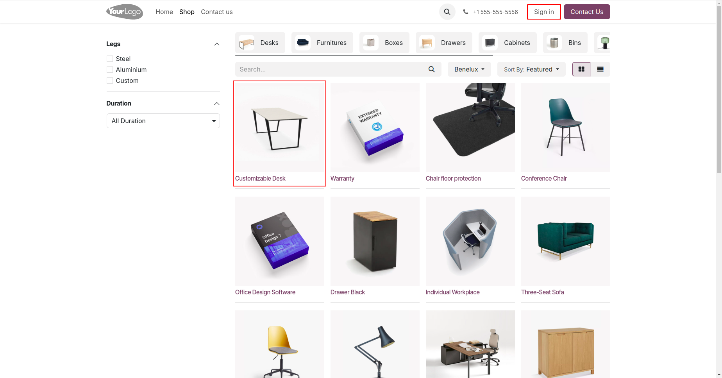Open the Chair floor protection link
Screen dimensions: 722x378
click(x=453, y=178)
